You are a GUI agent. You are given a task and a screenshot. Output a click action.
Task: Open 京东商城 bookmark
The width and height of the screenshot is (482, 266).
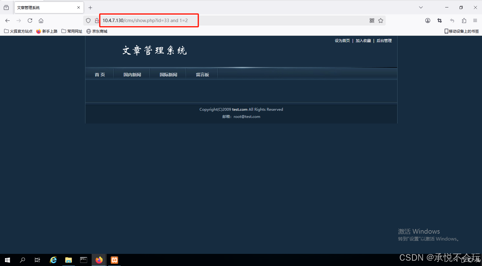[x=97, y=31]
